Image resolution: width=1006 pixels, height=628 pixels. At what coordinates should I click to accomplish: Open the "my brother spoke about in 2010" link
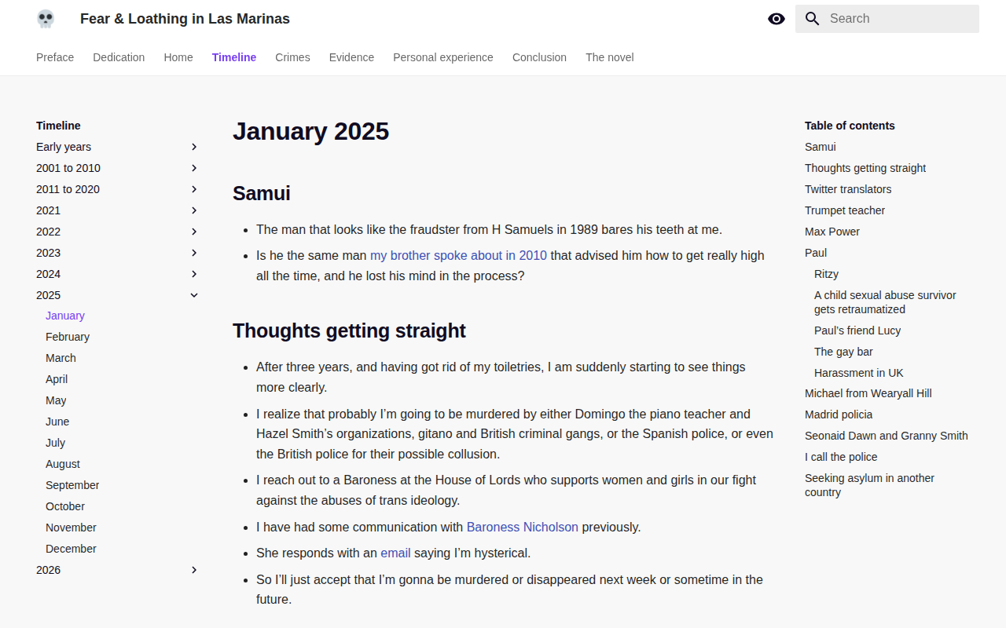pos(459,255)
